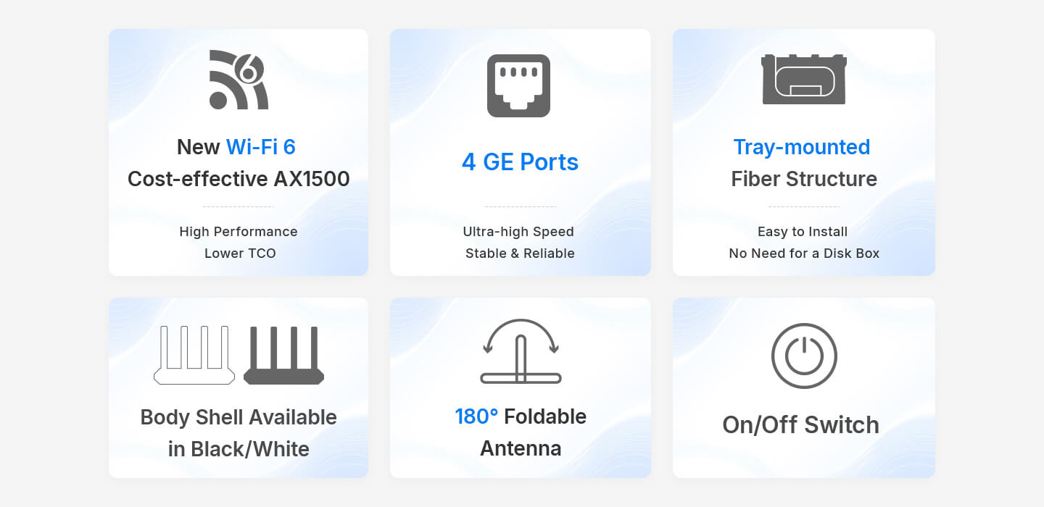Click the Ethernet port icon

pos(518,85)
